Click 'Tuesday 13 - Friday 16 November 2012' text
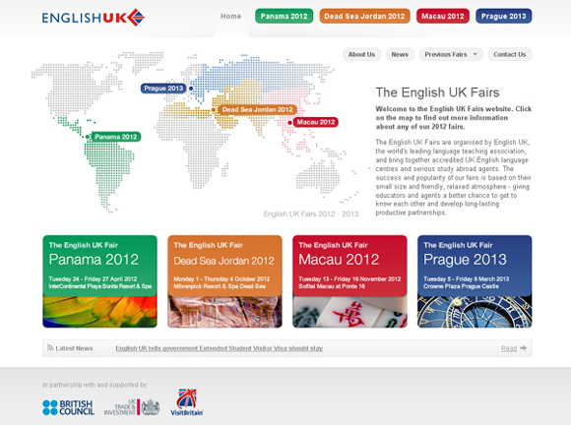Screen dimensions: 571x425 click(x=349, y=279)
